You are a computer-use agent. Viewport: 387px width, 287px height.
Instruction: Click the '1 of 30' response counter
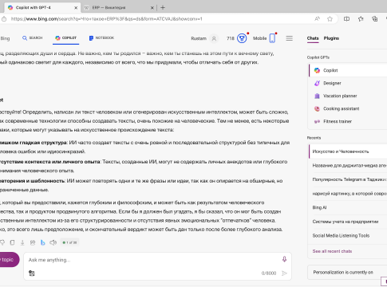pos(69,242)
